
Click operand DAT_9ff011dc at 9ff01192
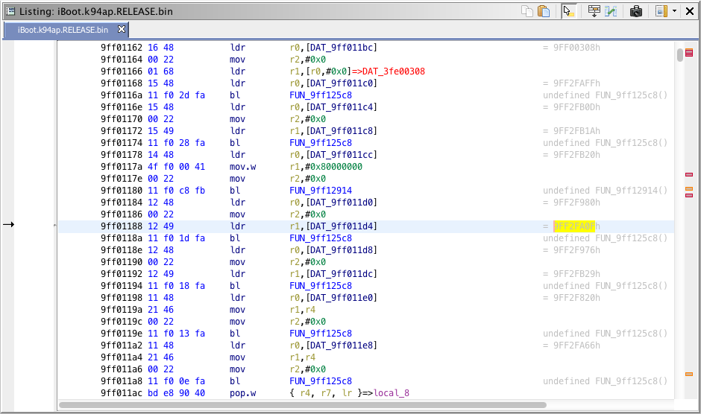pyautogui.click(x=342, y=274)
